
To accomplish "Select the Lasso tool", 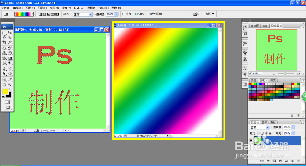I will (x=4, y=37).
